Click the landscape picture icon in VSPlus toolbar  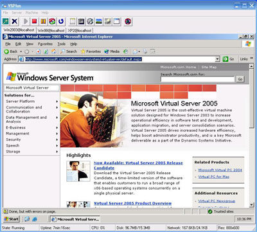click(99, 21)
